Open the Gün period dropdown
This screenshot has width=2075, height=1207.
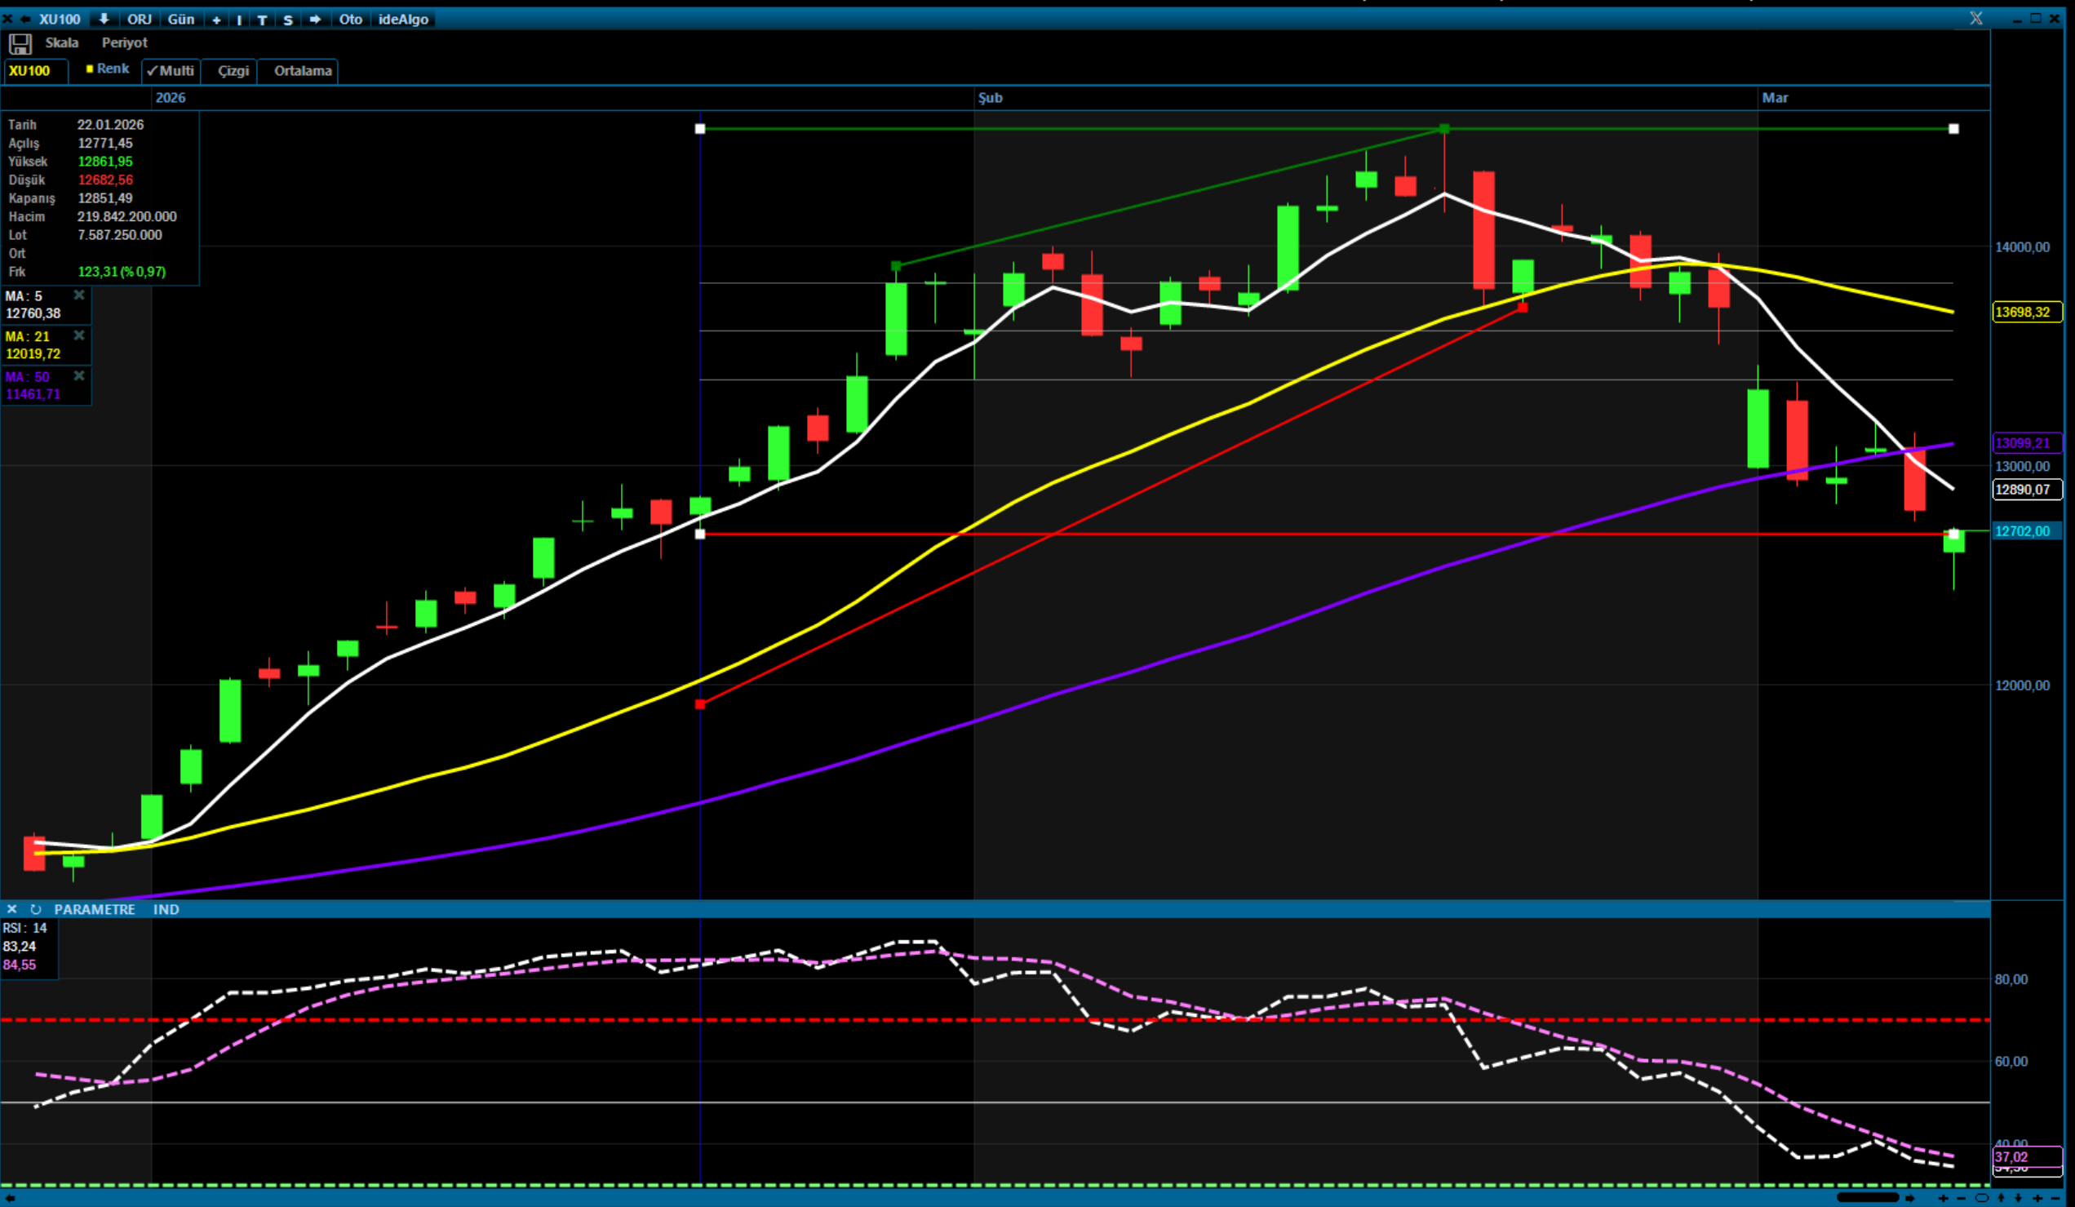click(180, 19)
